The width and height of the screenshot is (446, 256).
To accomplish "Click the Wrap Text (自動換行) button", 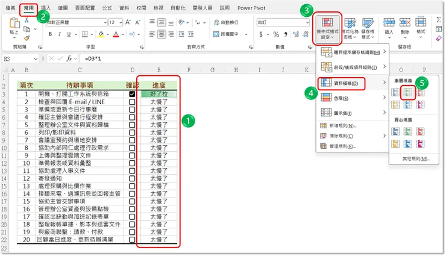I will pyautogui.click(x=226, y=22).
